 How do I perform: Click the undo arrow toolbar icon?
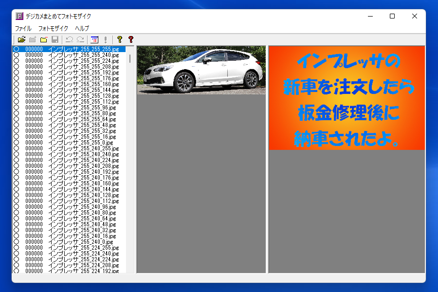(70, 39)
